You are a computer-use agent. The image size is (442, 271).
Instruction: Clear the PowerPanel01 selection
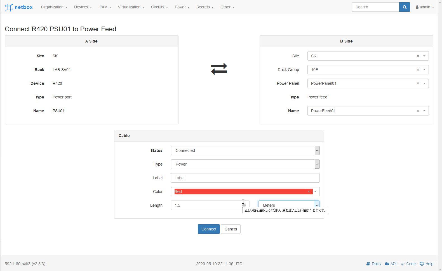[418, 83]
